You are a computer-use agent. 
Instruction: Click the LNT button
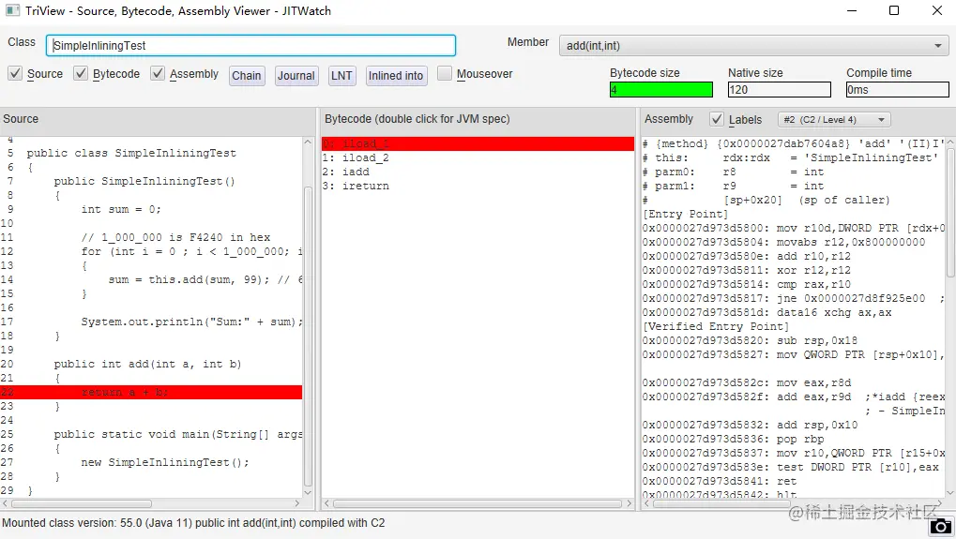click(341, 76)
